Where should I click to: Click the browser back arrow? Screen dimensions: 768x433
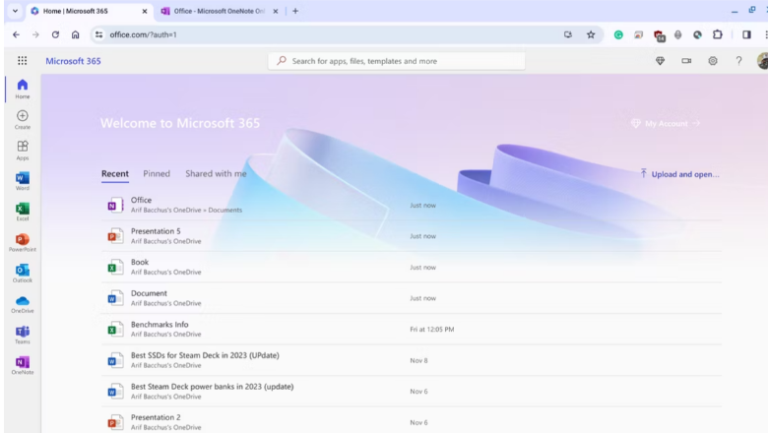(x=16, y=34)
